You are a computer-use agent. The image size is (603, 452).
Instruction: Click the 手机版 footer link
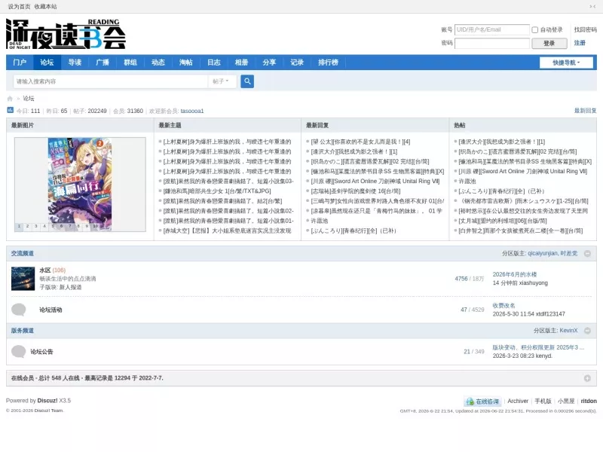pos(543,401)
